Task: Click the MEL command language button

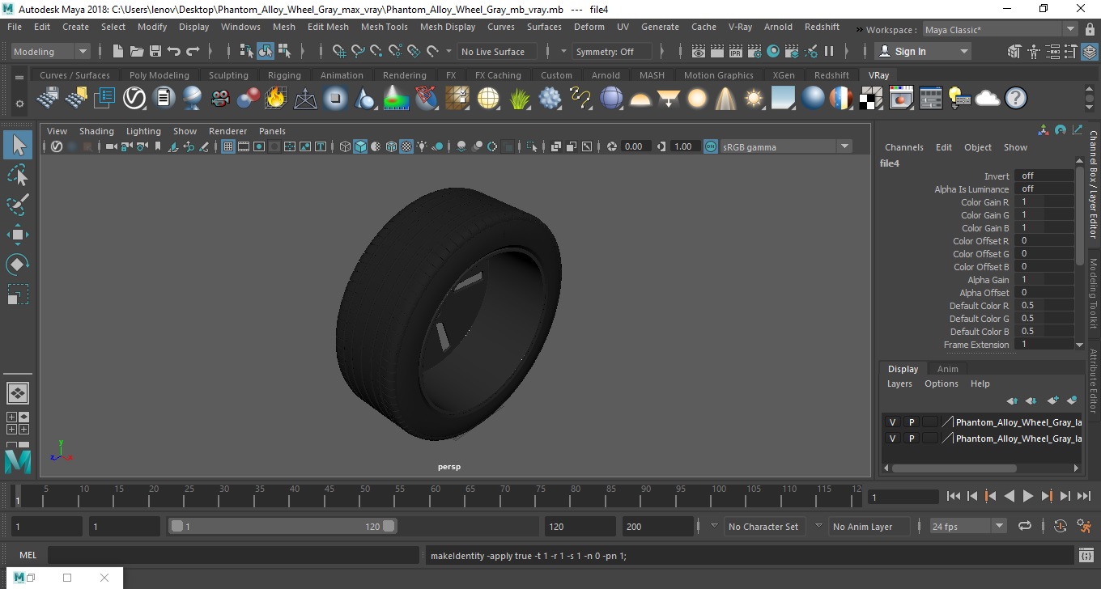Action: point(28,555)
